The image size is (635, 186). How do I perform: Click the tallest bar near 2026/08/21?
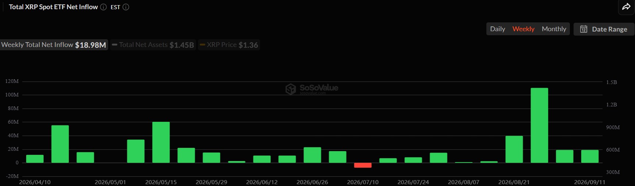pyautogui.click(x=539, y=125)
